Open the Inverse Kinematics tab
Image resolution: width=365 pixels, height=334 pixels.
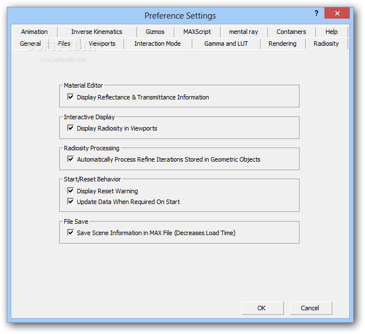(x=96, y=32)
